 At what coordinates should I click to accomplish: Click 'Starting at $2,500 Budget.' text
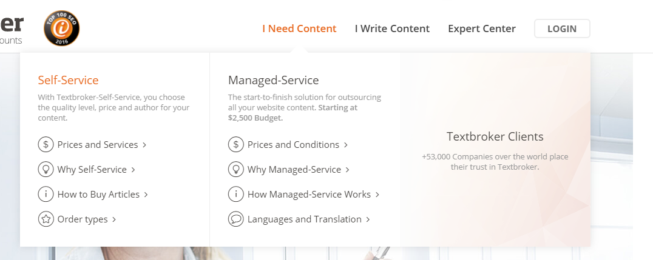tap(293, 112)
